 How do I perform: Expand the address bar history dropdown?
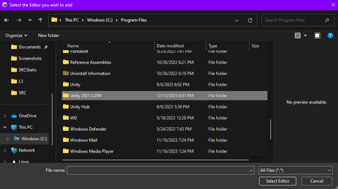click(237, 20)
